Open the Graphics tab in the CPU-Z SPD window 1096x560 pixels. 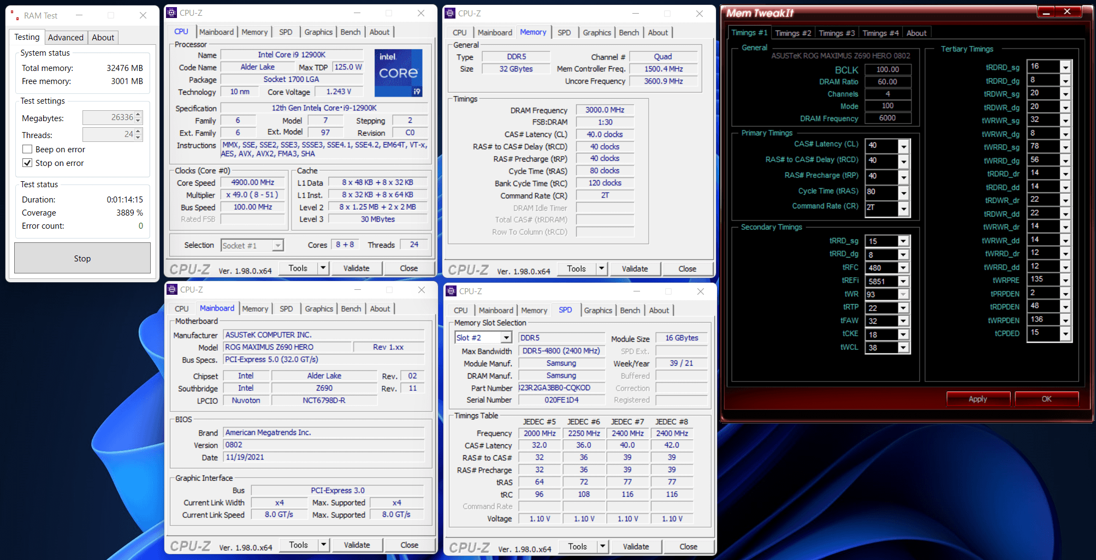[598, 310]
